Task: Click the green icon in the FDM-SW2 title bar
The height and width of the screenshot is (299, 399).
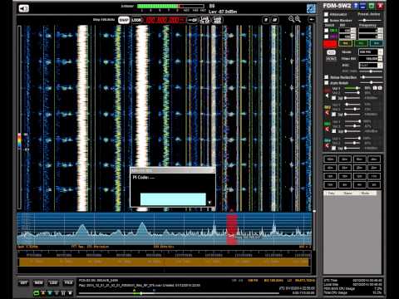Action: (372, 6)
